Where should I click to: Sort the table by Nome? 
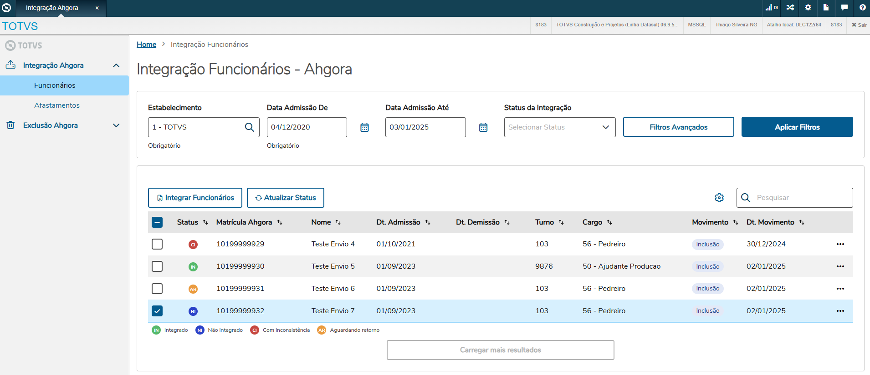[338, 222]
